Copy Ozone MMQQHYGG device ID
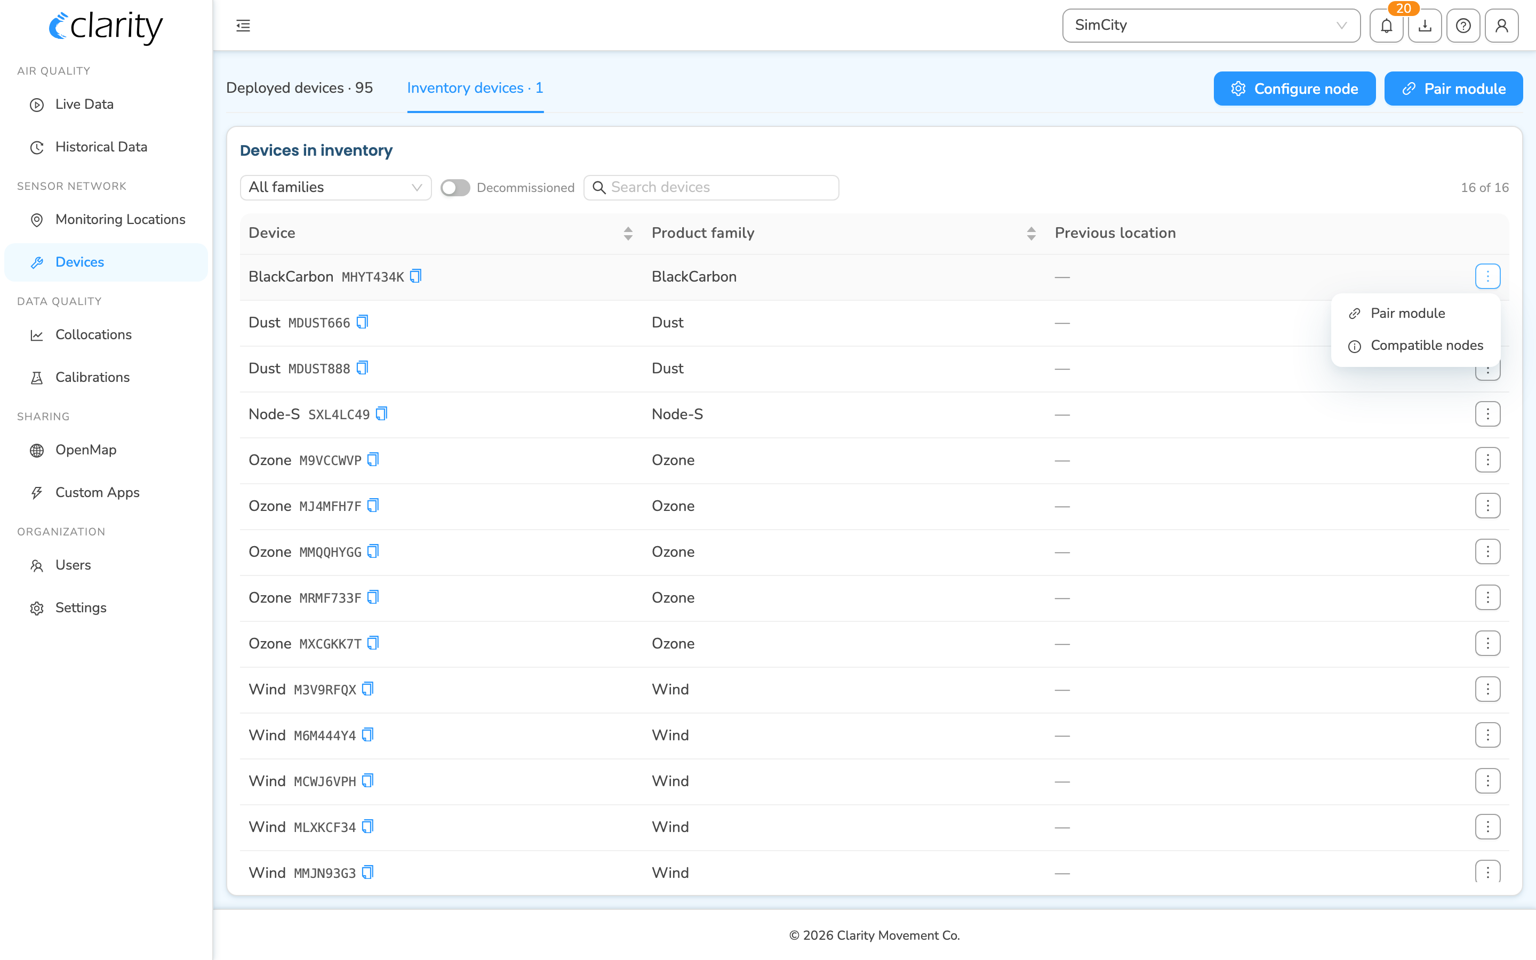 click(x=373, y=551)
